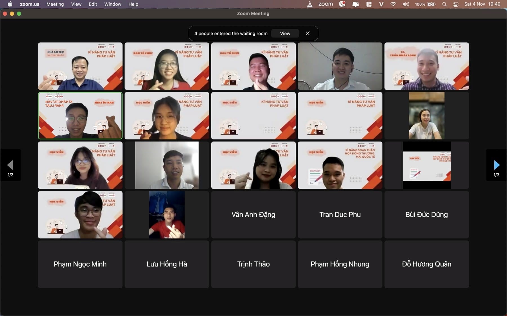
Task: Open the Window menu
Action: pyautogui.click(x=113, y=4)
